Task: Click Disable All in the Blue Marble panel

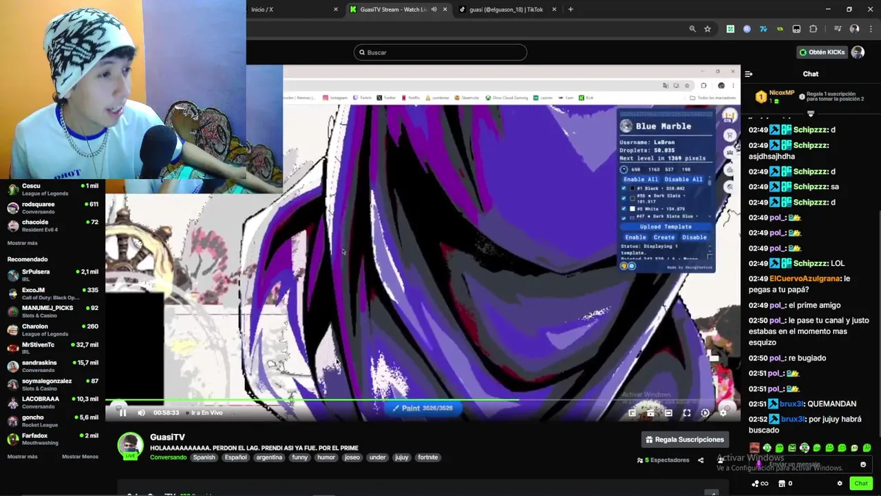Action: click(x=683, y=179)
